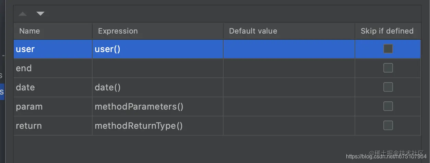
Task: Enable Skip if defined for end
Action: point(388,68)
